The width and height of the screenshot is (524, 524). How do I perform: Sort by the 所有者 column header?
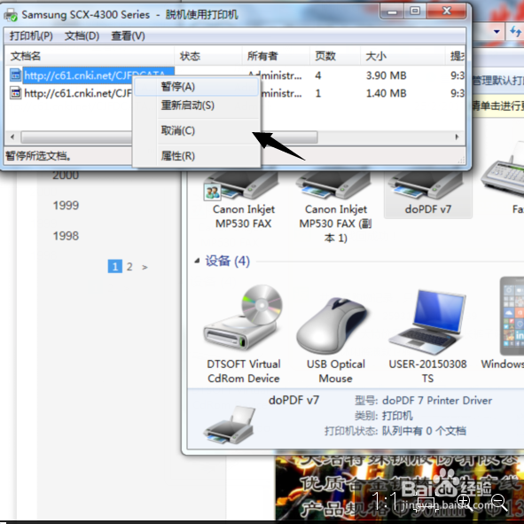pyautogui.click(x=276, y=56)
